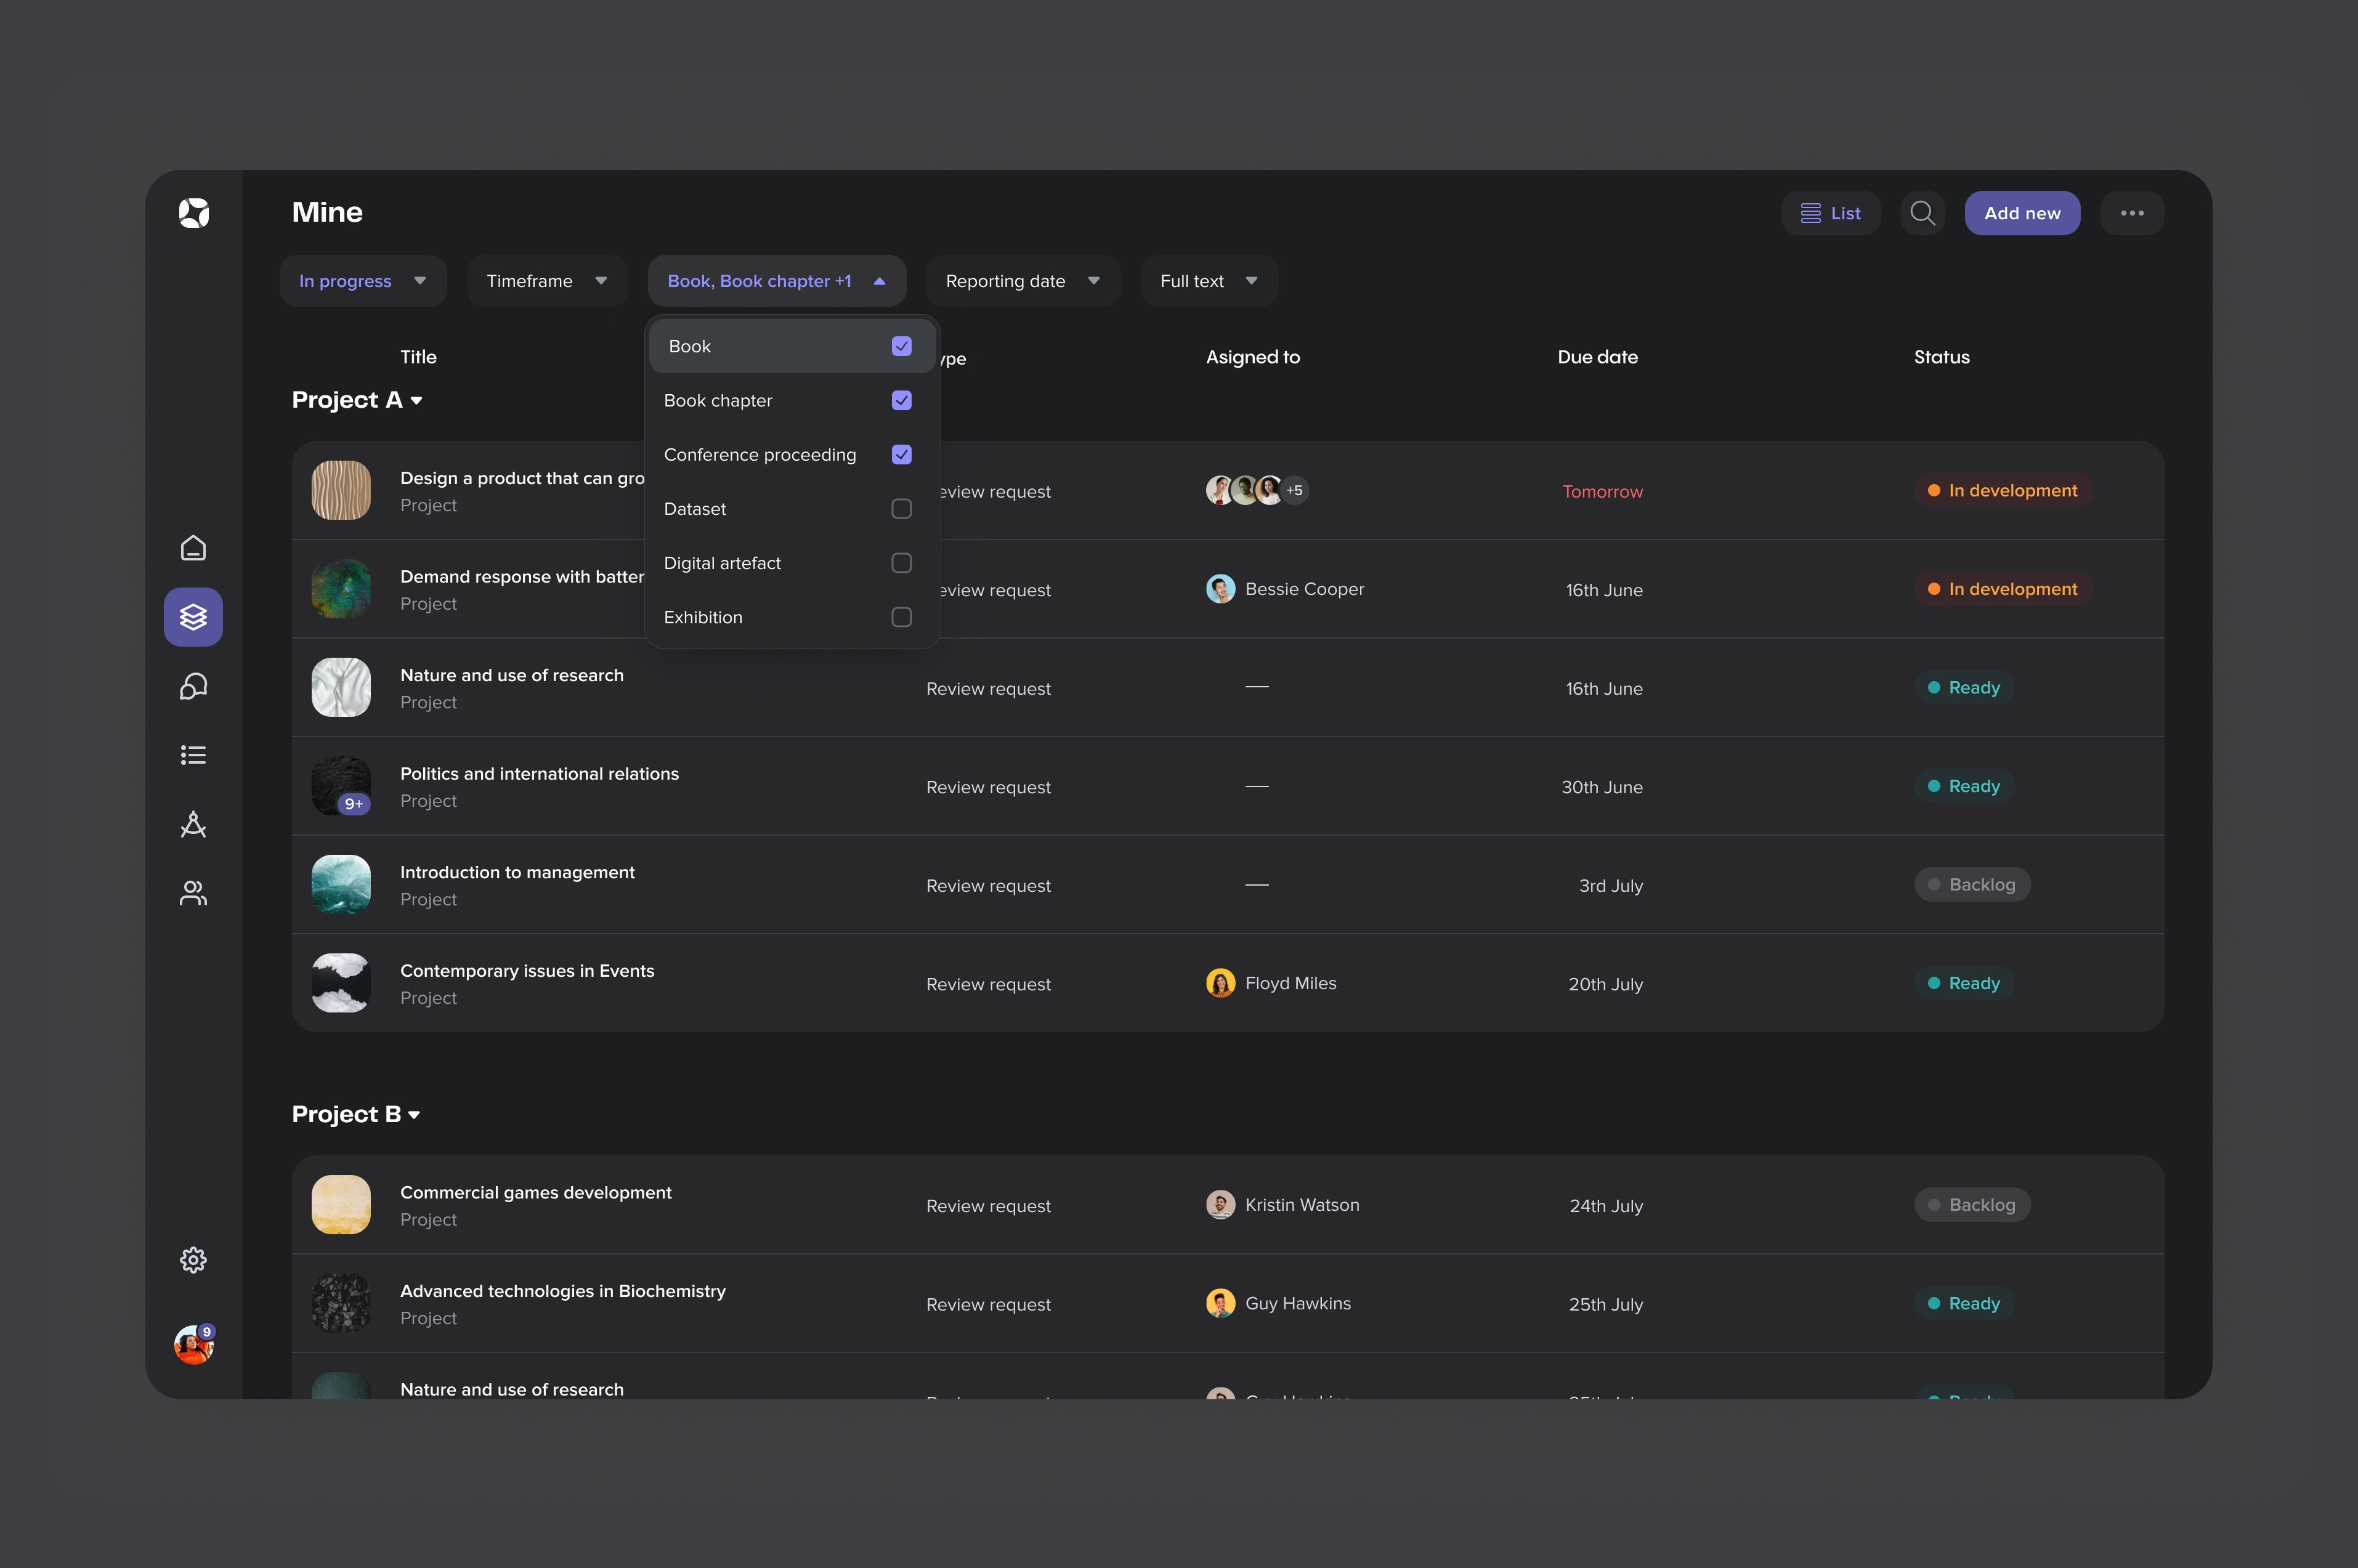The image size is (2358, 1568).
Task: Click the search magnifier icon
Action: (x=1922, y=213)
